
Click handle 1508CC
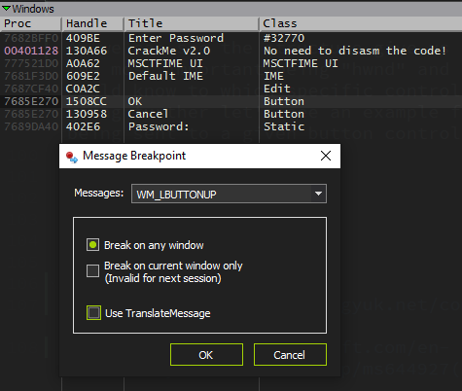click(x=87, y=101)
